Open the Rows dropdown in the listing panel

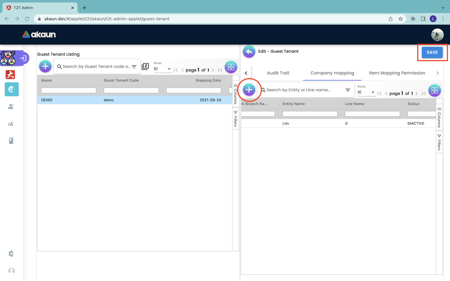click(162, 69)
